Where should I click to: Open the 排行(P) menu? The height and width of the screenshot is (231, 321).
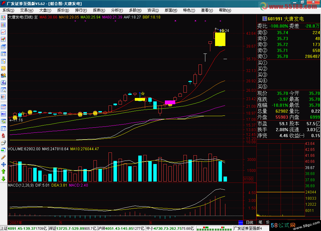coord(81,10)
